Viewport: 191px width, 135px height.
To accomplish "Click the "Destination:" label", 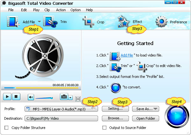I will point(13,118).
